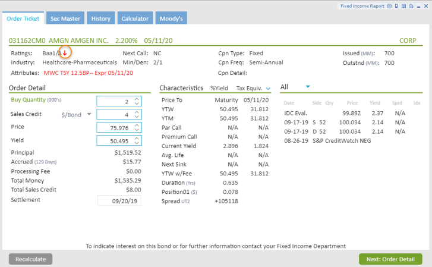Decrease Buy Quantity with down arrow

[x=137, y=103]
